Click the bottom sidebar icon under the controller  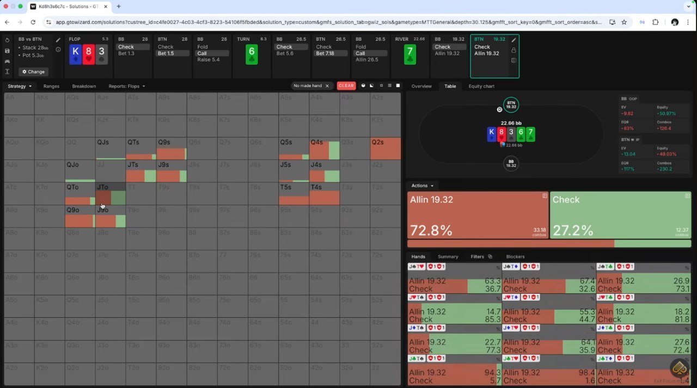tap(7, 72)
